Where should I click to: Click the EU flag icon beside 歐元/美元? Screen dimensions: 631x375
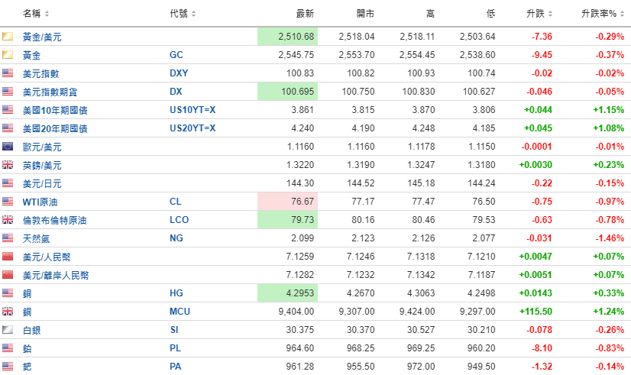coord(8,147)
